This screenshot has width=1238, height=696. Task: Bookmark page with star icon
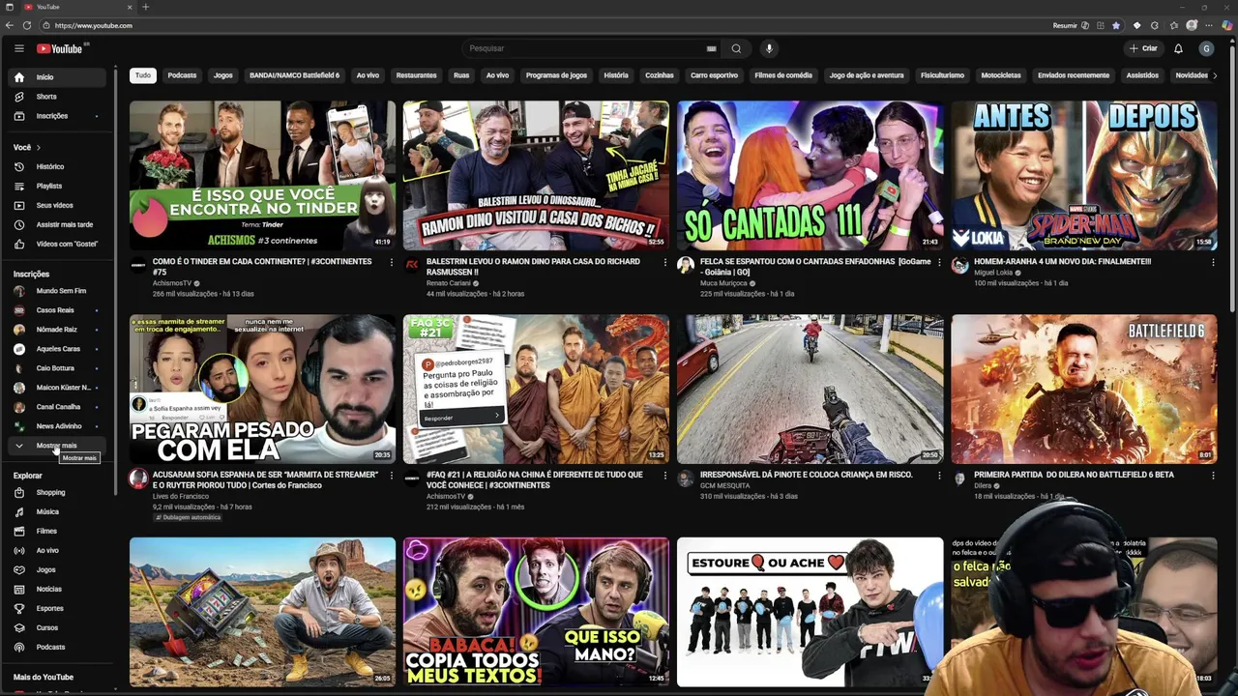(x=1116, y=25)
